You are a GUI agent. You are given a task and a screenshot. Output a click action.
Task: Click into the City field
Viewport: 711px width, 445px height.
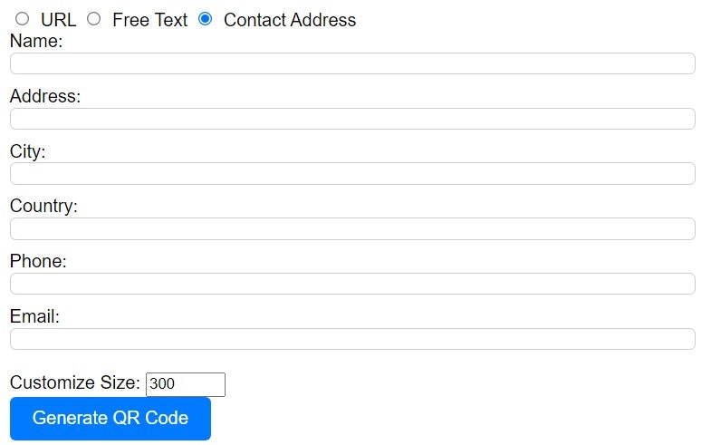coord(352,174)
